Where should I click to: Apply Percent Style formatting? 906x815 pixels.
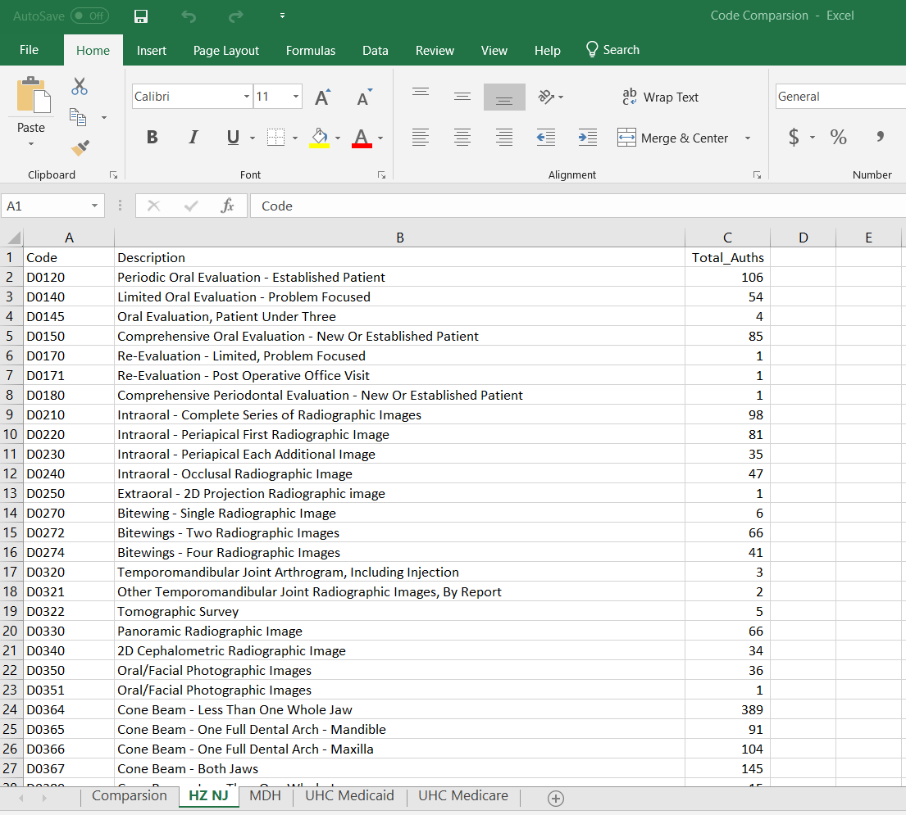click(838, 137)
